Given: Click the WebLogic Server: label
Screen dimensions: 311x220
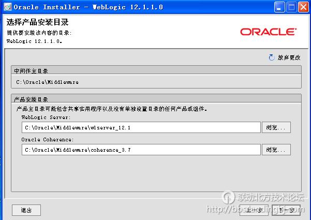Looking at the screenshot, I should point(46,117).
